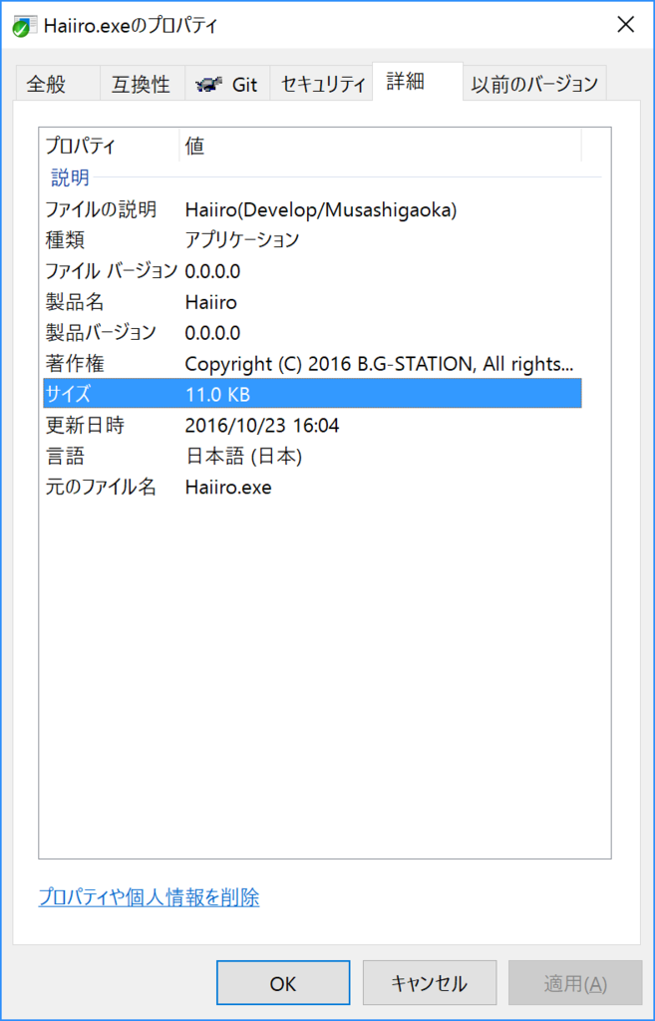Select the 著作権 property row
655x1021 pixels.
312,364
